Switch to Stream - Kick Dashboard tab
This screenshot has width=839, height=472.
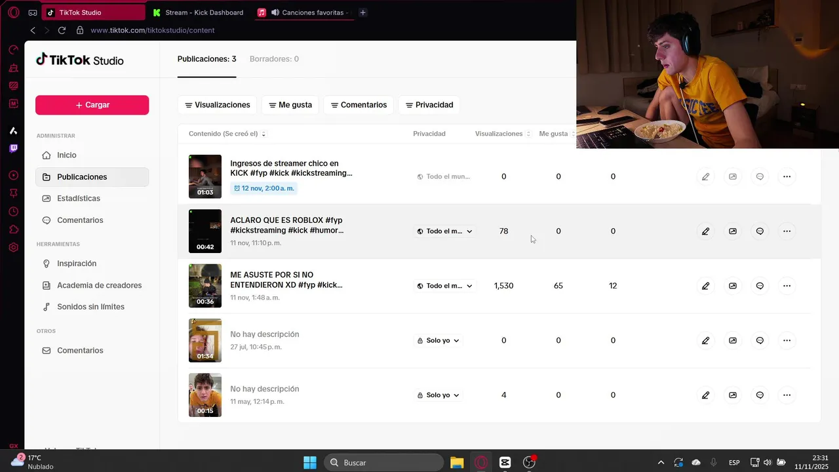198,12
